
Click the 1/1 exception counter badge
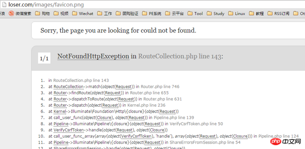[44, 58]
